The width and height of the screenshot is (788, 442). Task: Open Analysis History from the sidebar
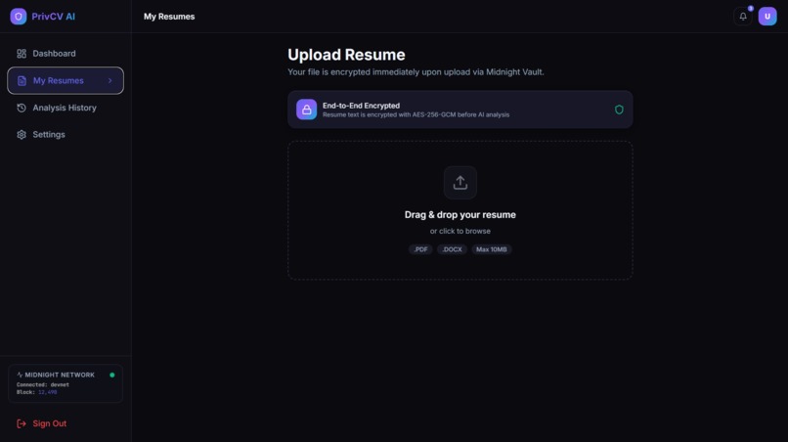66,108
